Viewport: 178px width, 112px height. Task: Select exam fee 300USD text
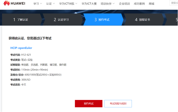[26, 80]
